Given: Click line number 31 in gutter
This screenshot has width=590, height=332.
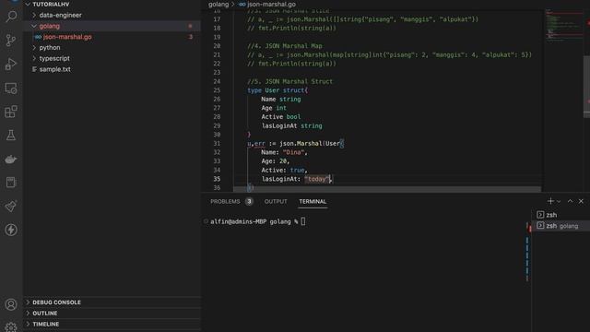Looking at the screenshot, I should coord(218,144).
